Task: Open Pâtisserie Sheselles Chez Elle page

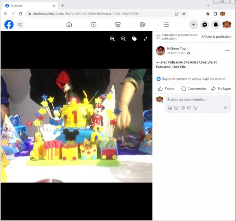Action: [190, 62]
